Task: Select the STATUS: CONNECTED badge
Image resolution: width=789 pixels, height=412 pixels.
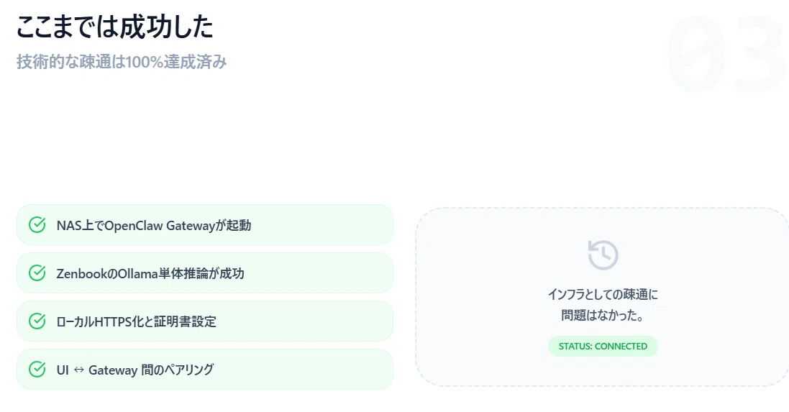Action: [603, 346]
